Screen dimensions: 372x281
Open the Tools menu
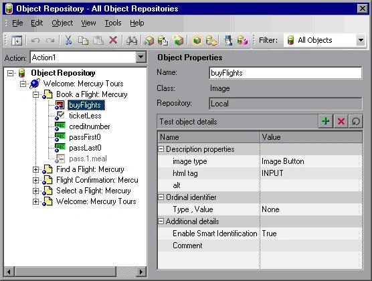pos(113,23)
